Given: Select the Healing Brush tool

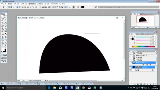Looking at the screenshot, I should click(2, 26).
